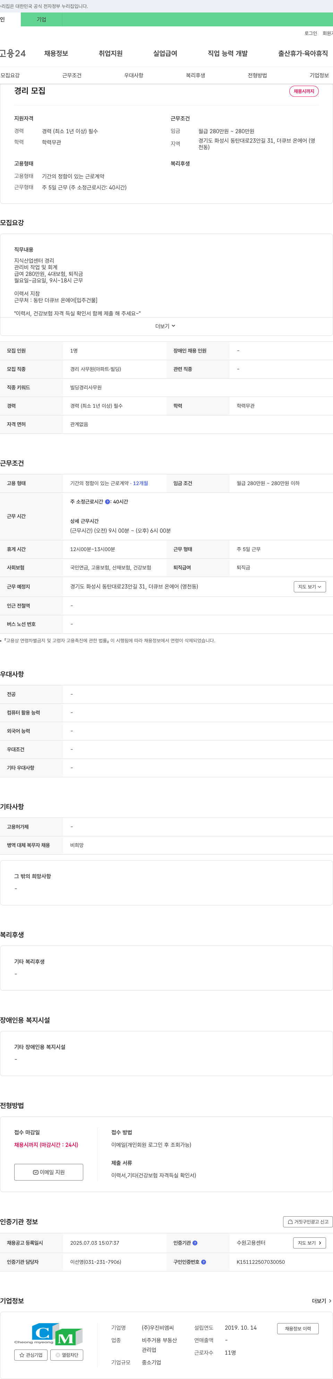
Task: Jump to the 기업정보 section tab
Action: coord(319,76)
